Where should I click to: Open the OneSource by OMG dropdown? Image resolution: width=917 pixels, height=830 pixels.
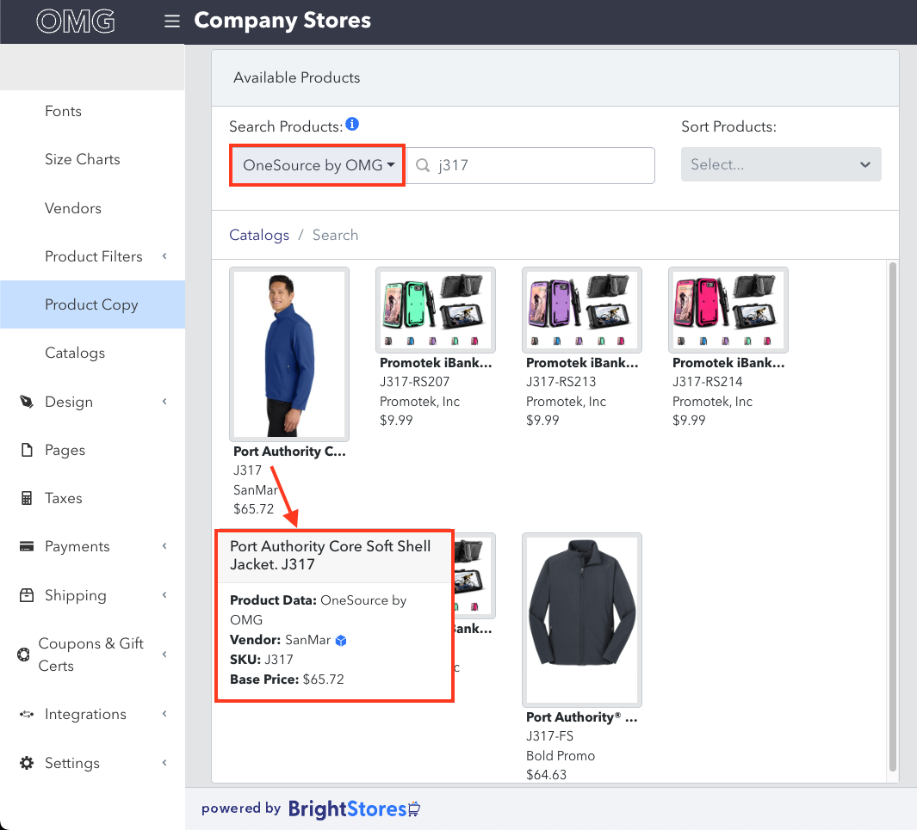(318, 165)
